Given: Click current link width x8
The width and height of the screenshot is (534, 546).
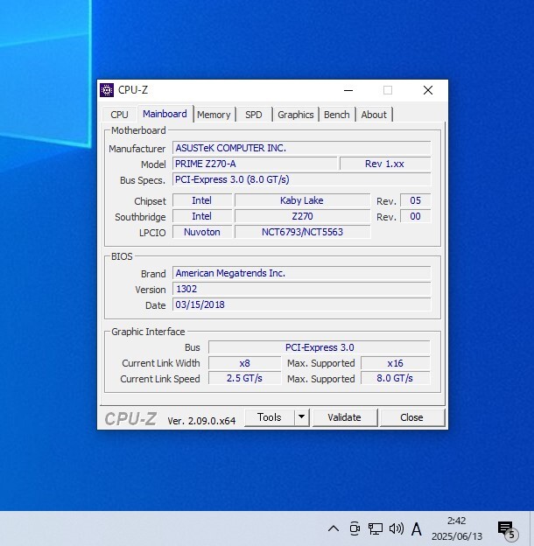Looking at the screenshot, I should [x=244, y=363].
